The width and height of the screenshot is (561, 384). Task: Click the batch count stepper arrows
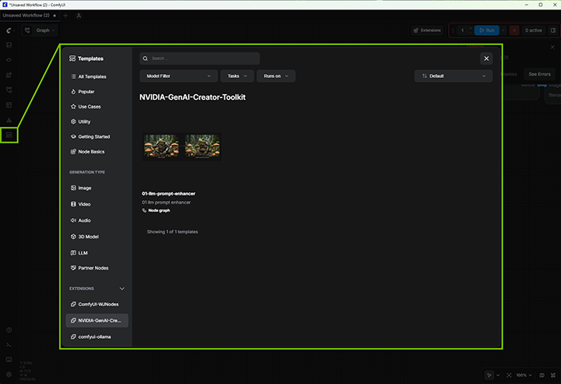pos(471,30)
